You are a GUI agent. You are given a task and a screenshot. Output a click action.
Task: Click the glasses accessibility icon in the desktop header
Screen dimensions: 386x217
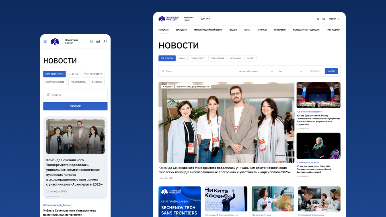coord(324,19)
